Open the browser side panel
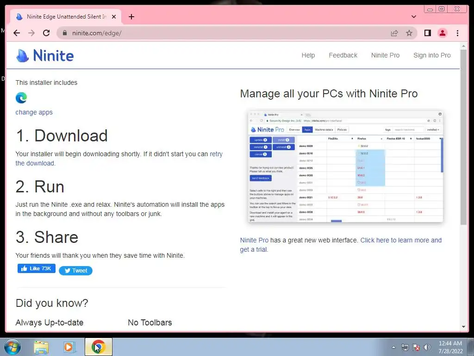Viewport: 474px width, 356px height. [427, 33]
